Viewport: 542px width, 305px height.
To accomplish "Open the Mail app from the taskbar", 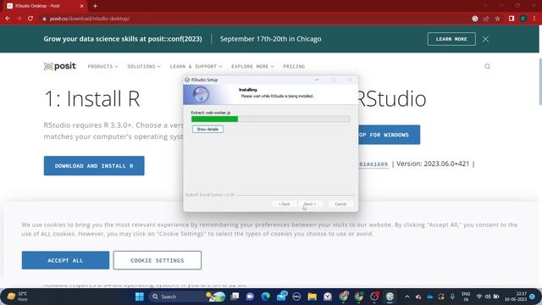I will (x=281, y=297).
